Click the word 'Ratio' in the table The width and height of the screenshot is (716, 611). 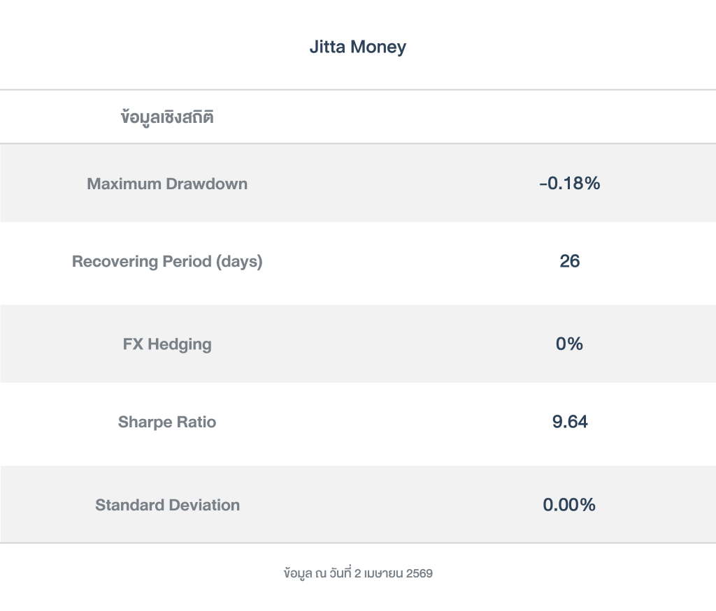coord(194,422)
